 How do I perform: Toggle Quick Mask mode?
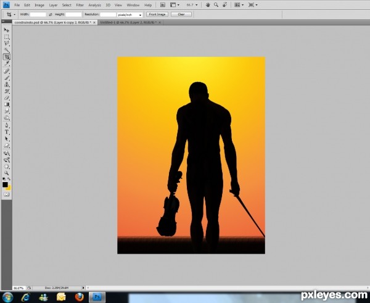pyautogui.click(x=6, y=194)
